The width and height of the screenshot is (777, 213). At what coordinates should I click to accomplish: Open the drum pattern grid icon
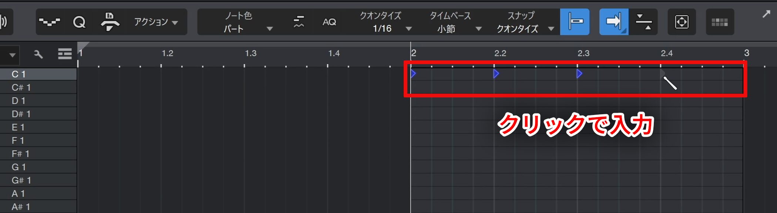[719, 22]
